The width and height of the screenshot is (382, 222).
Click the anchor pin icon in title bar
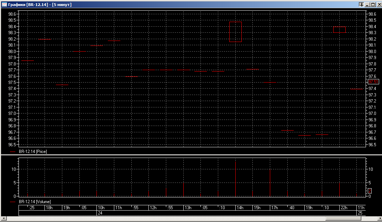point(361,5)
